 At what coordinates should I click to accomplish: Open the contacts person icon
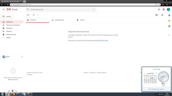coord(9,91)
